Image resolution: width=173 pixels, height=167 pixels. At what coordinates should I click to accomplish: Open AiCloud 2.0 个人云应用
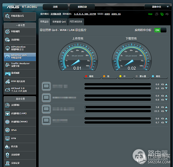(x=20, y=90)
